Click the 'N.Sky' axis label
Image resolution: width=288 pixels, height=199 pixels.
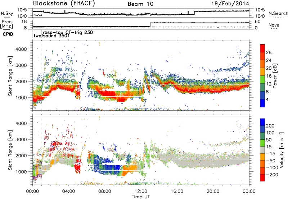click(7, 13)
